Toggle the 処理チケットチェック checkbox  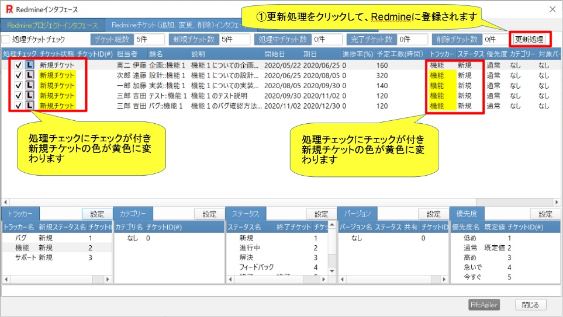5,39
